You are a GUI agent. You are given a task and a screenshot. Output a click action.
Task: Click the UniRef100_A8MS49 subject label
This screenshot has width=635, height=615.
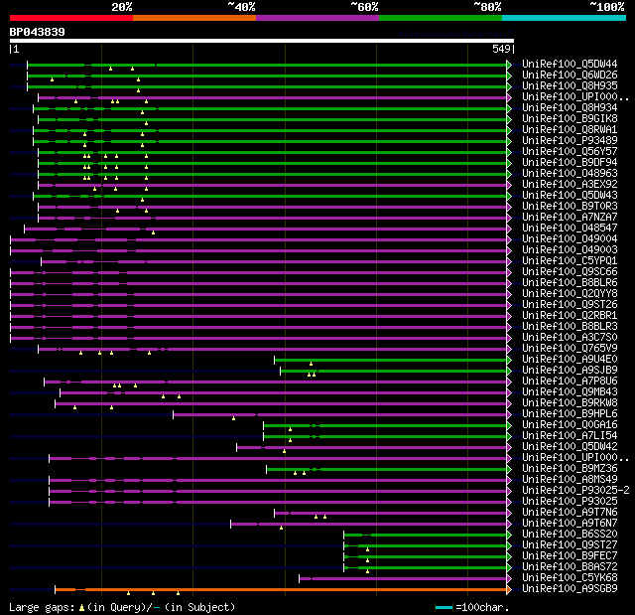click(x=570, y=480)
